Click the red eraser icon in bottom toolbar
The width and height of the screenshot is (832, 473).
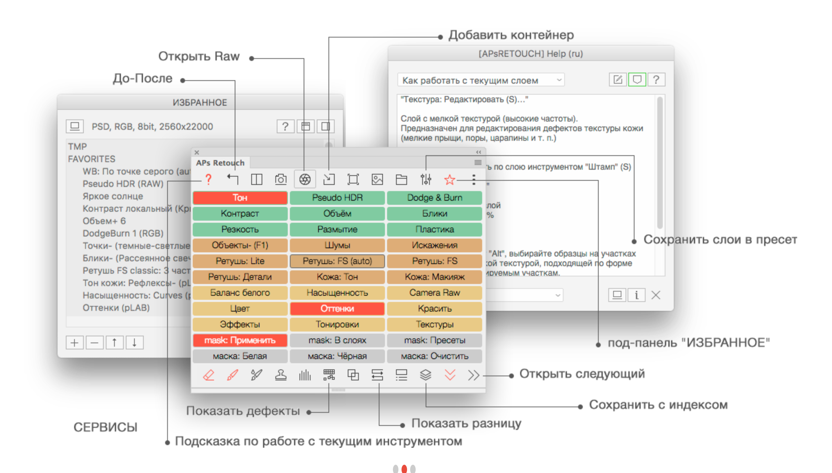pos(208,375)
